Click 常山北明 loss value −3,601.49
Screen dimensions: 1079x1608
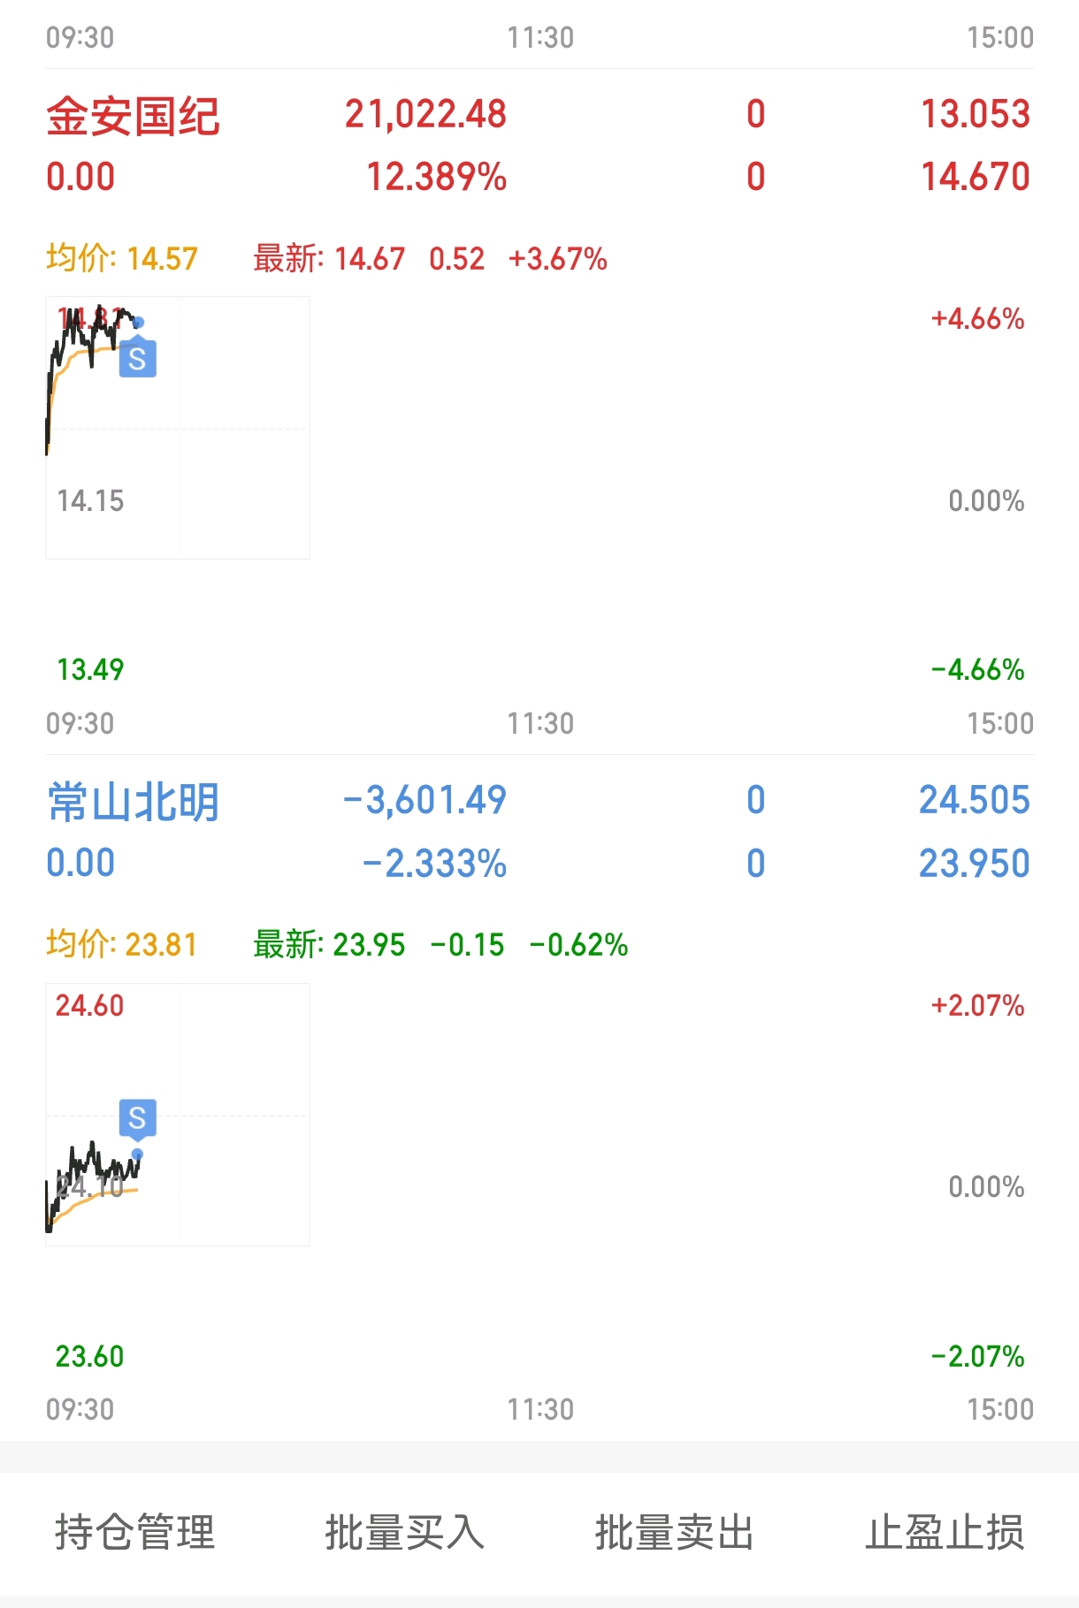pyautogui.click(x=425, y=800)
